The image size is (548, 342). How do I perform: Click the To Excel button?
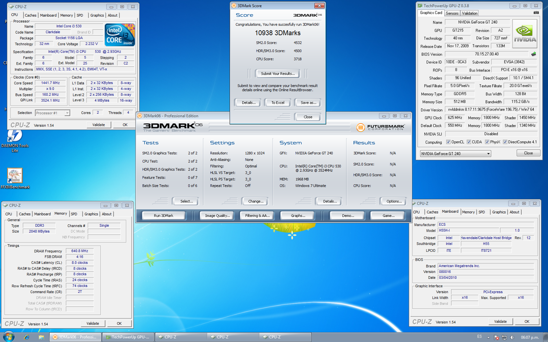point(278,103)
